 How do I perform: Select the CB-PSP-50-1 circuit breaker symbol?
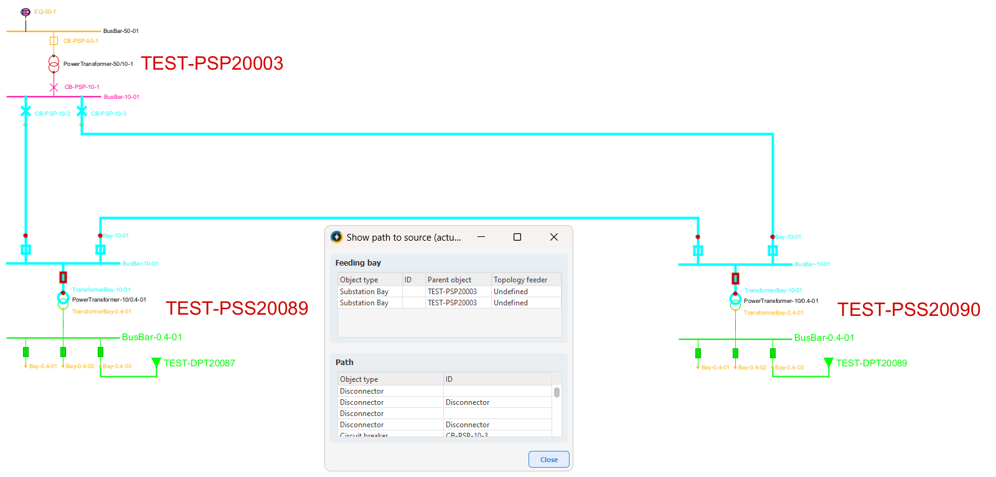pos(54,41)
